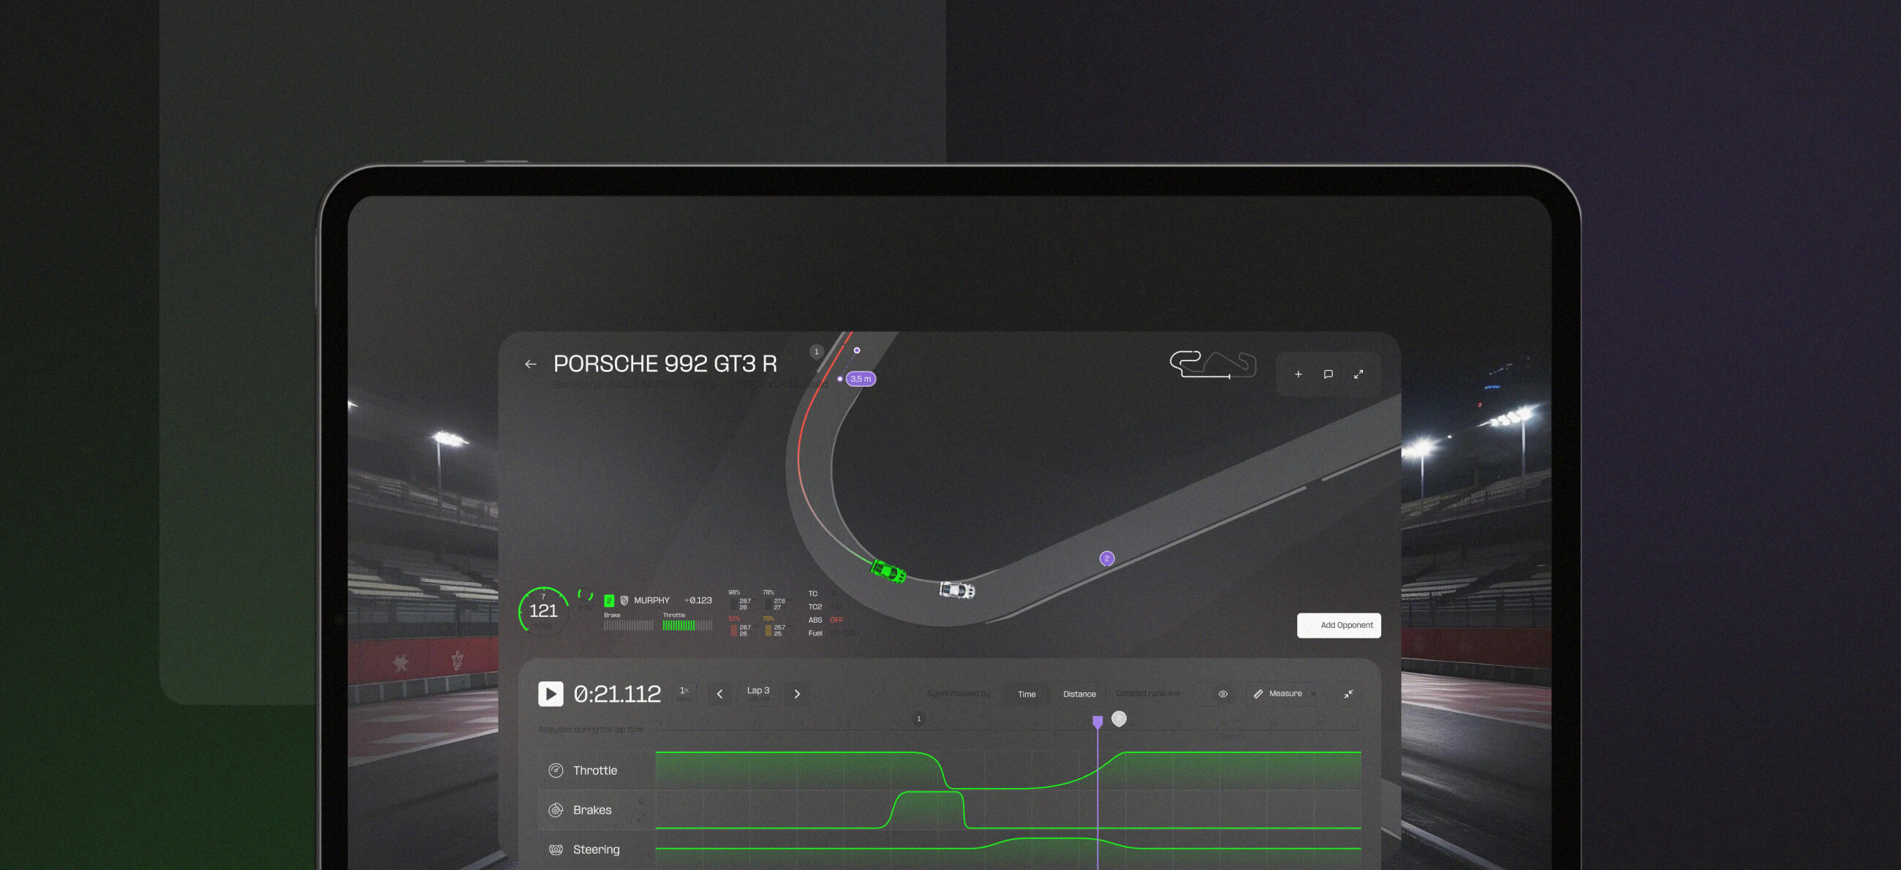Click the red ABS OFF status
The height and width of the screenshot is (870, 1901).
click(x=836, y=621)
